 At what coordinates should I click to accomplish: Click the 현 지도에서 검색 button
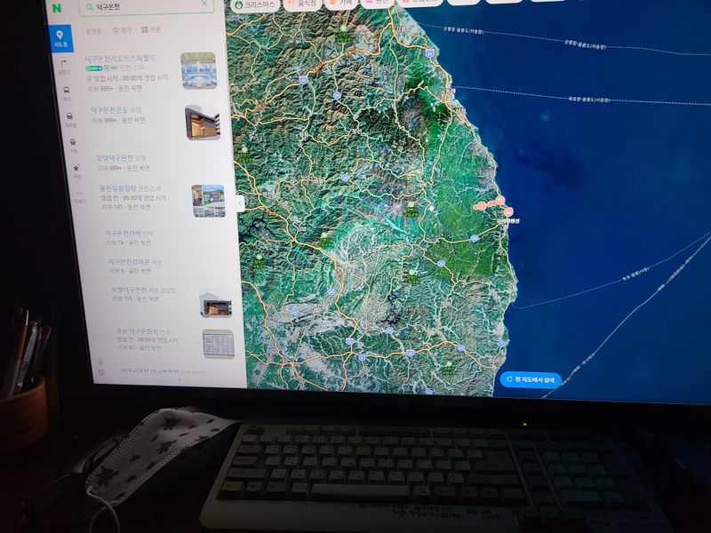(x=531, y=379)
